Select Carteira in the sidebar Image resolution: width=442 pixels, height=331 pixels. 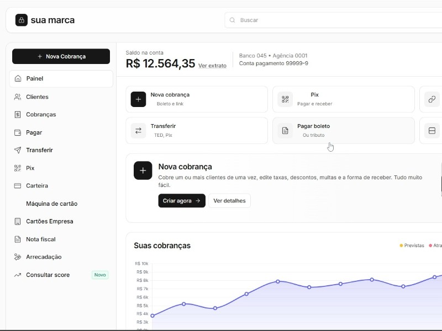point(36,186)
